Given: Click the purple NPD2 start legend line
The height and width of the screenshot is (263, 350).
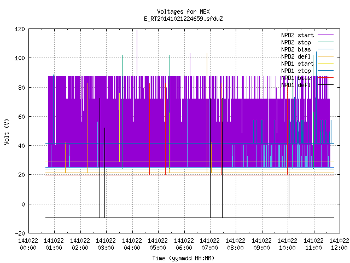Looking at the screenshot, I should [326, 35].
